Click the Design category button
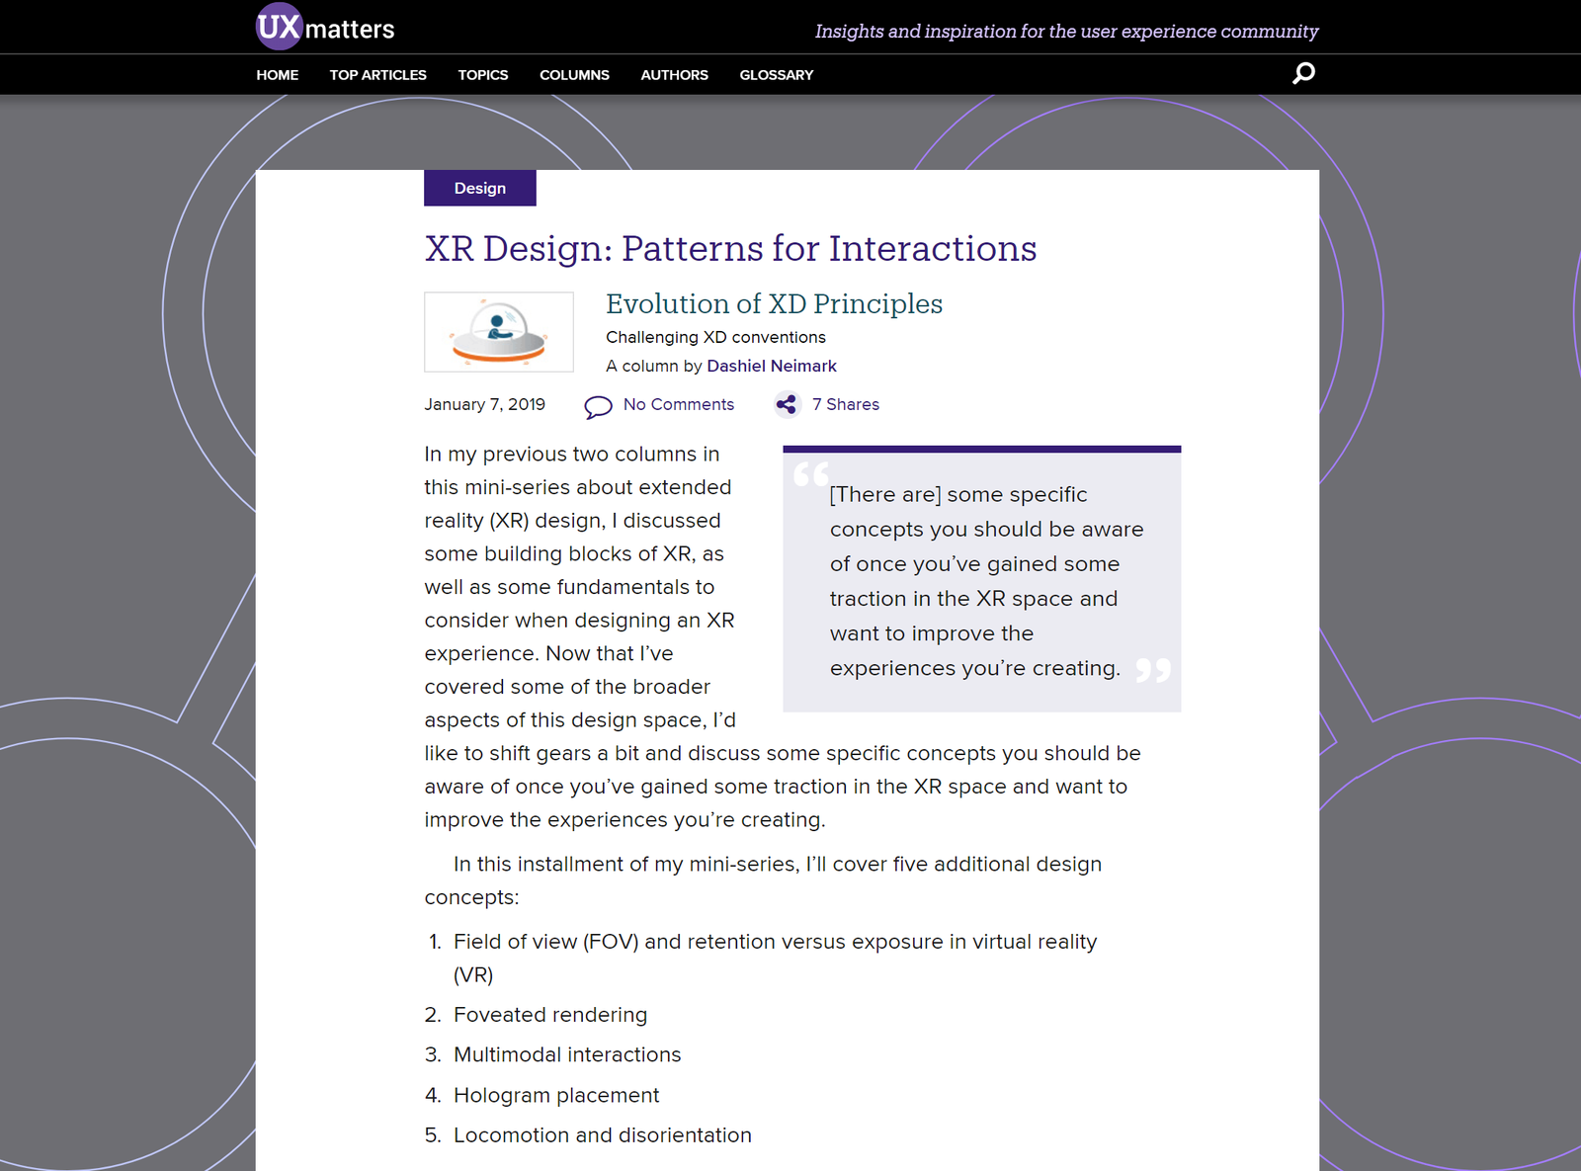This screenshot has height=1171, width=1581. [x=479, y=188]
